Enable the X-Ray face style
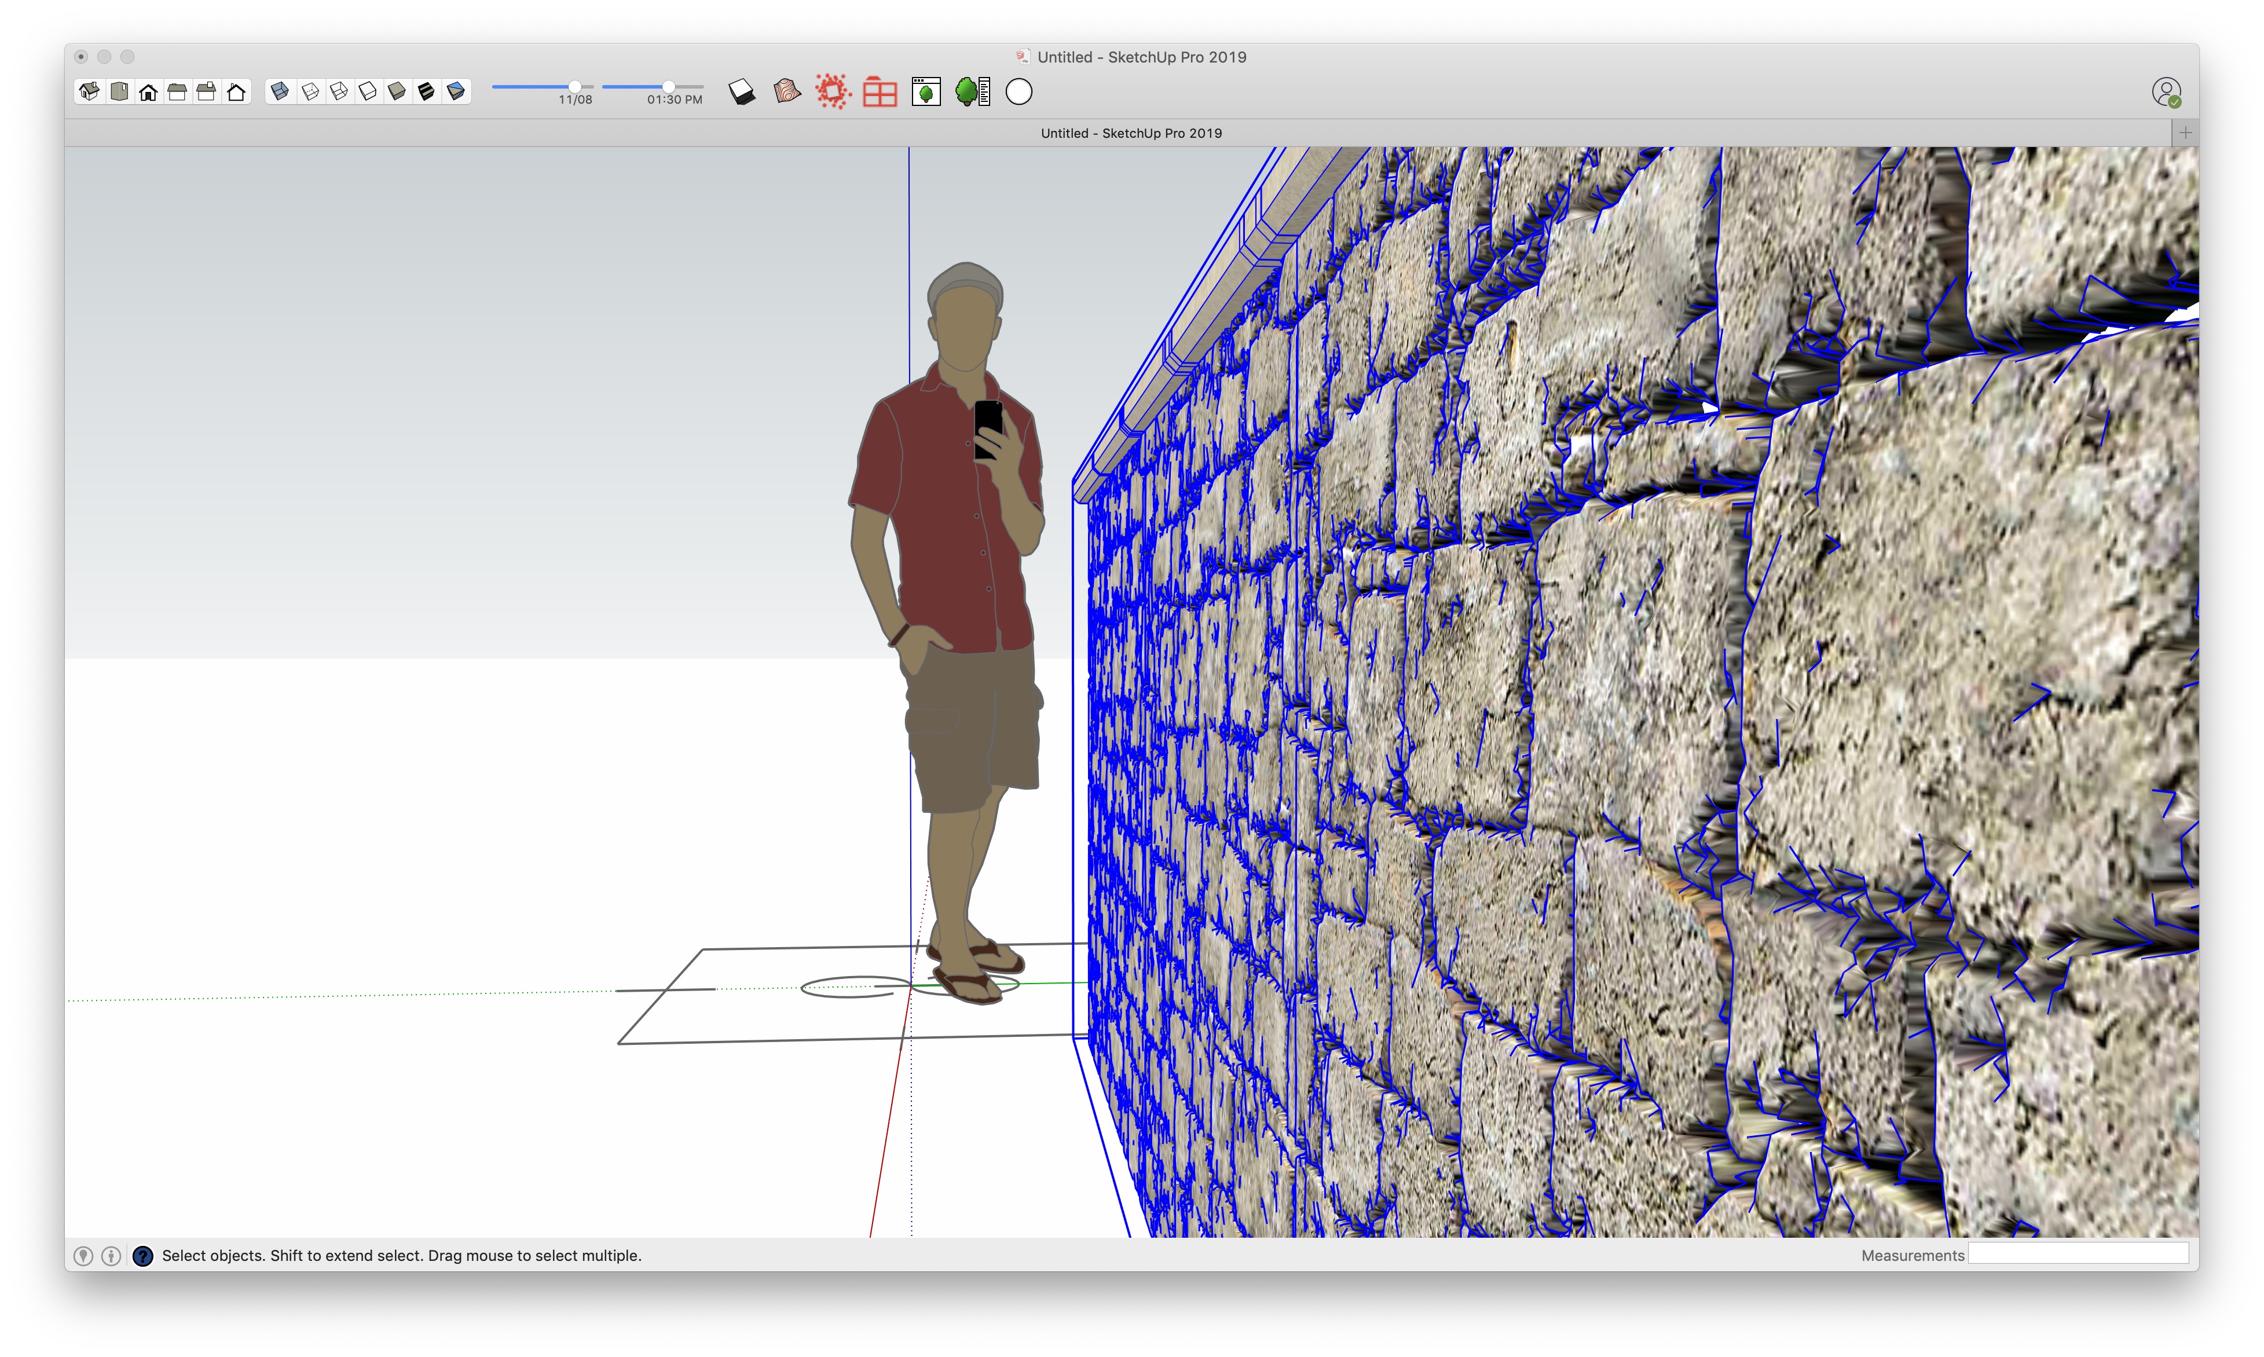The height and width of the screenshot is (1357, 2264). (280, 91)
